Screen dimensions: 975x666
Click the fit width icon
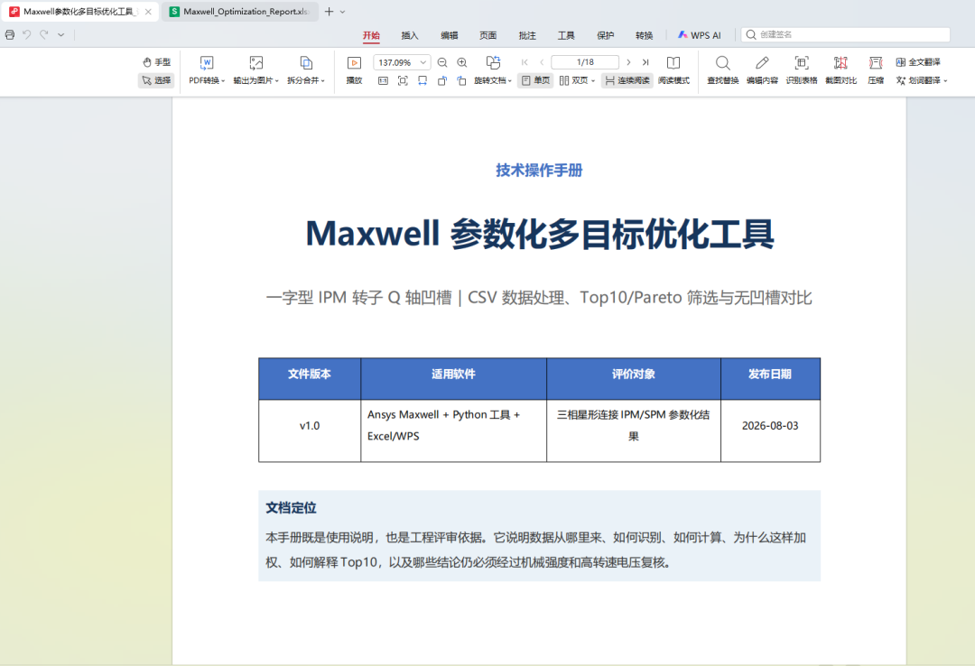tap(422, 81)
